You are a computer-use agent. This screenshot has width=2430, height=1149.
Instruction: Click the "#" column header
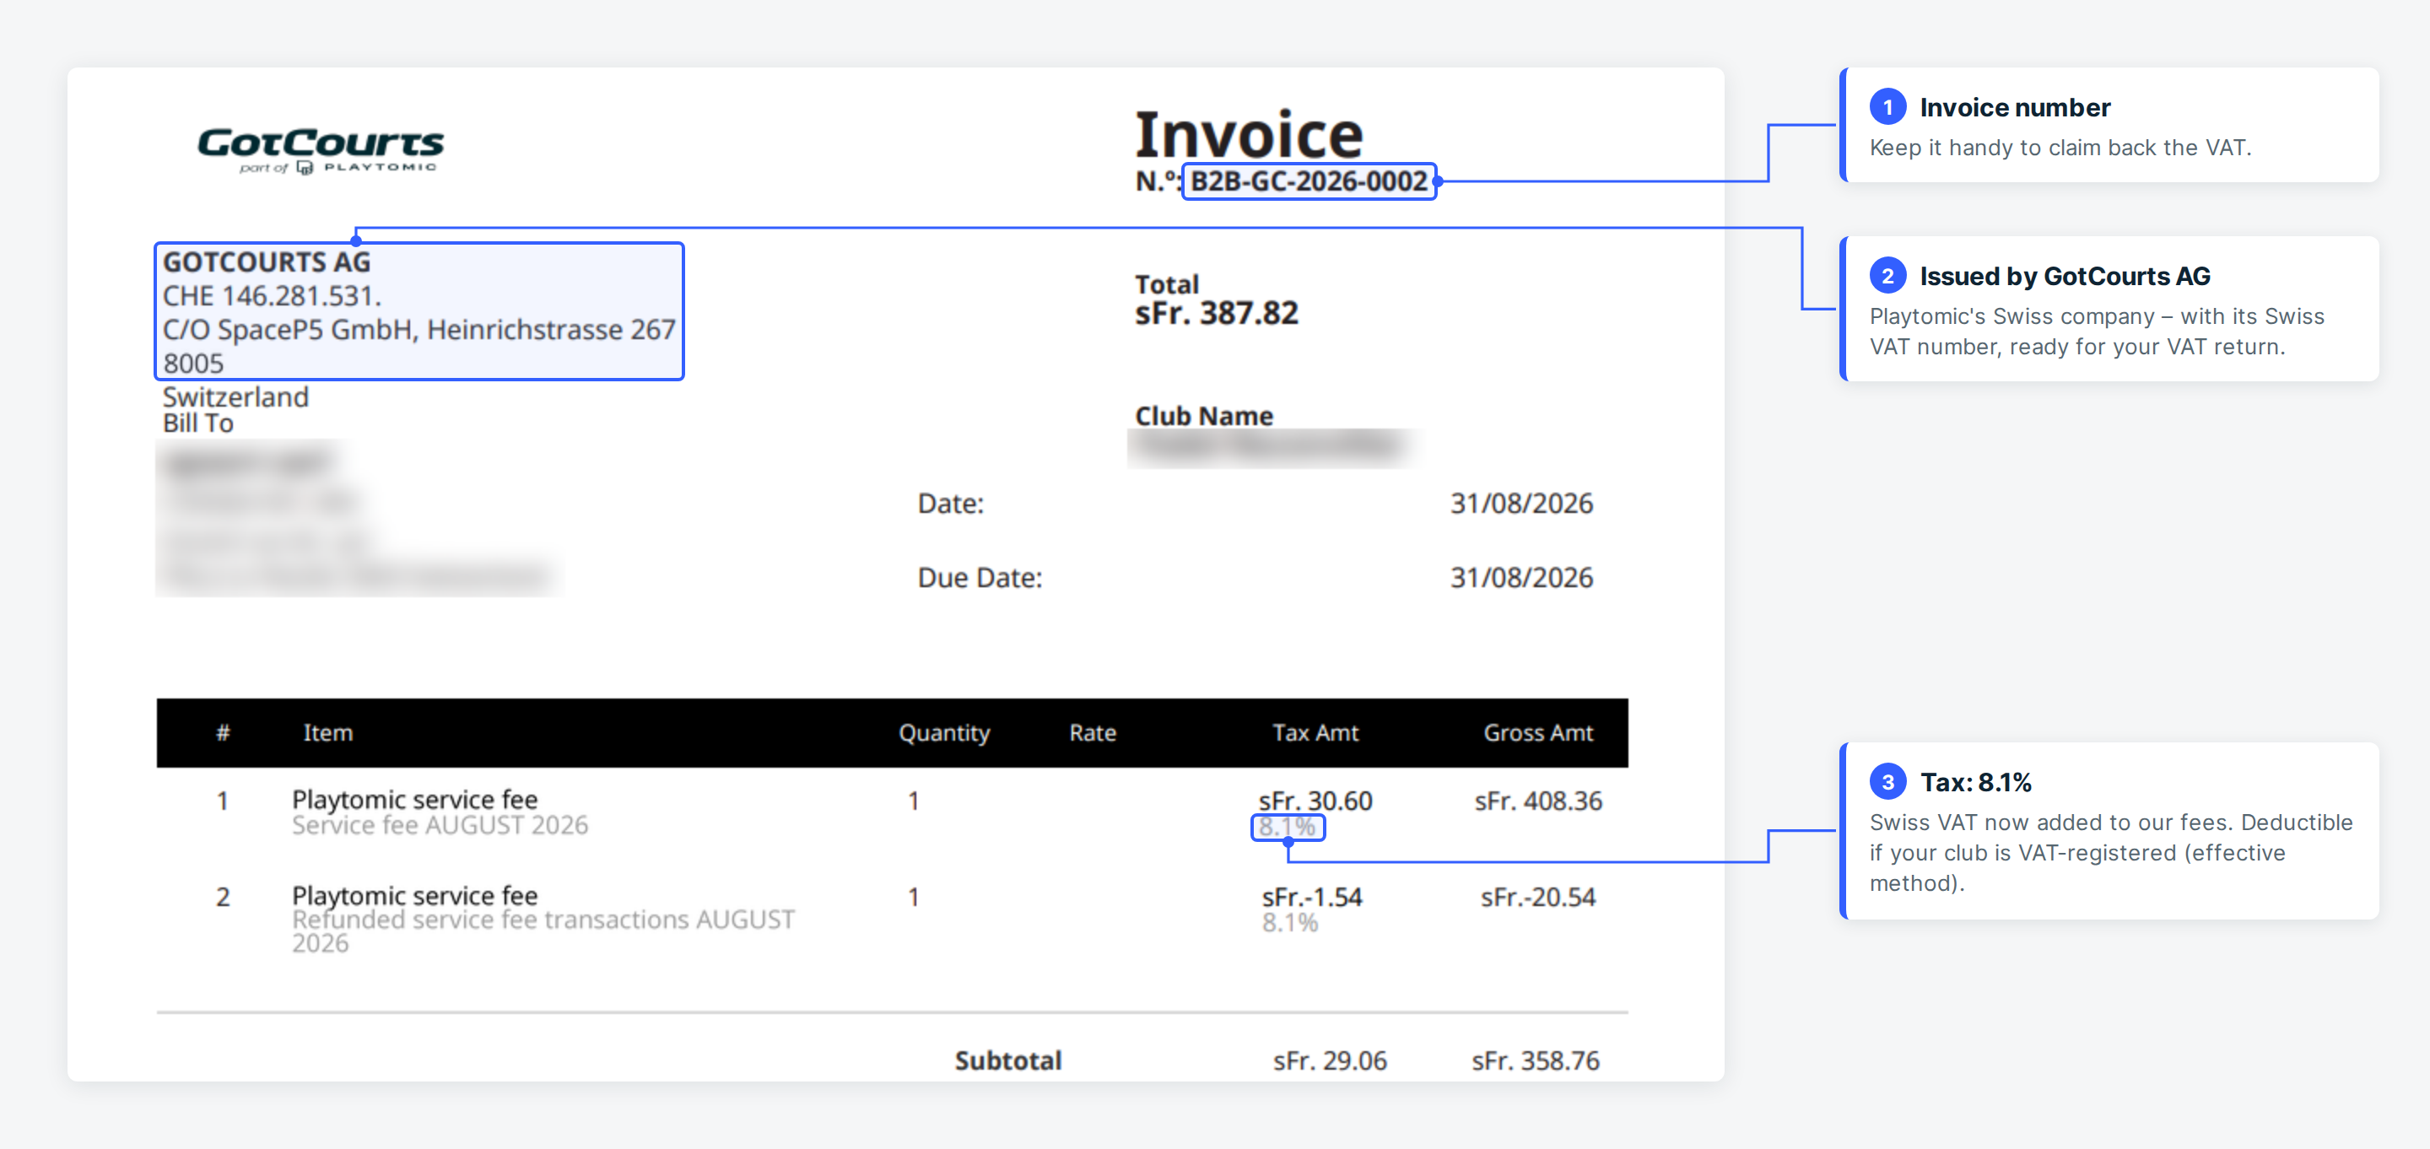tap(223, 733)
